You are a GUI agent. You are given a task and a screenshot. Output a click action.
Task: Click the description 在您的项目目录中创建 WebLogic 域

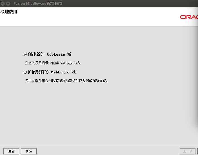click(53, 63)
